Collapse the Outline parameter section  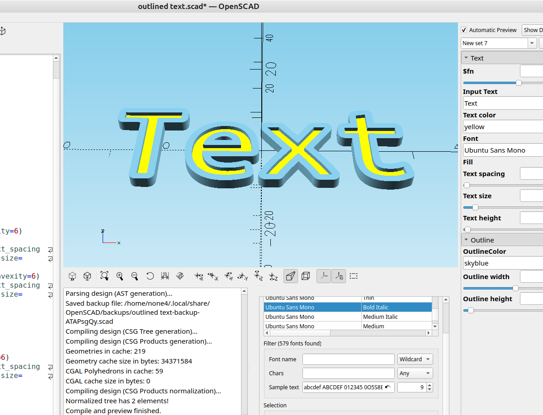[467, 240]
